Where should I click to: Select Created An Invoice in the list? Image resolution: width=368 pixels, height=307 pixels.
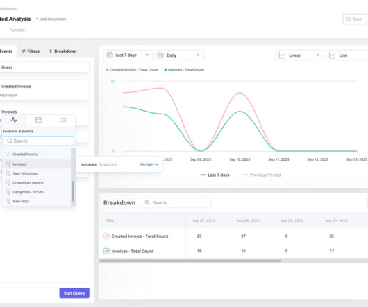tap(36, 183)
